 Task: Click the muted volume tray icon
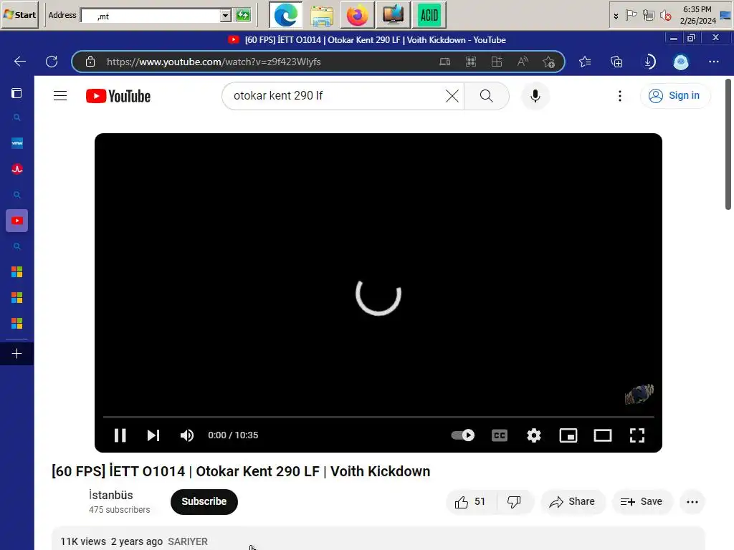[x=665, y=16]
